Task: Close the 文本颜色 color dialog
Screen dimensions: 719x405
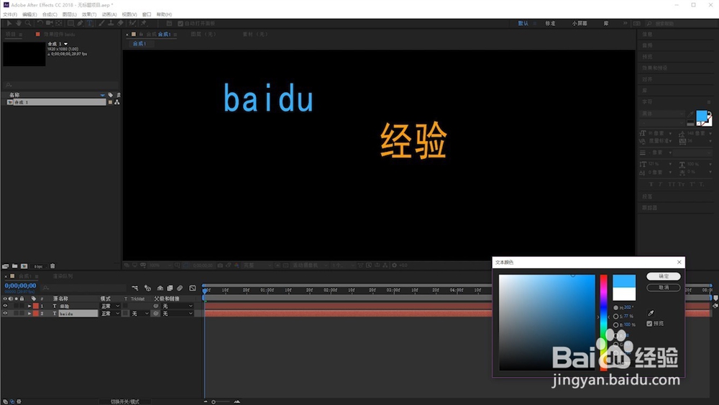Action: click(x=679, y=262)
